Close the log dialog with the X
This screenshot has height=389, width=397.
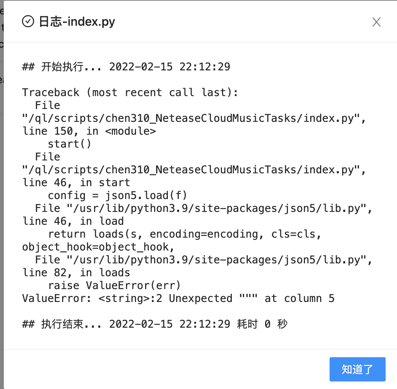376,22
